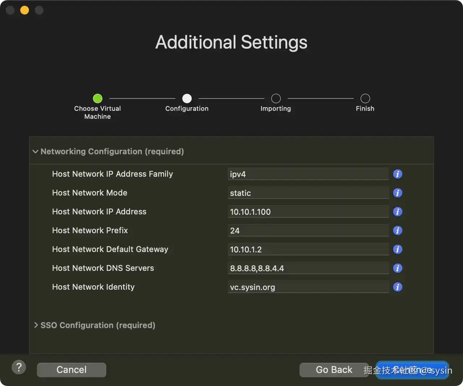Open the help question mark button
This screenshot has height=386, width=463.
point(19,368)
